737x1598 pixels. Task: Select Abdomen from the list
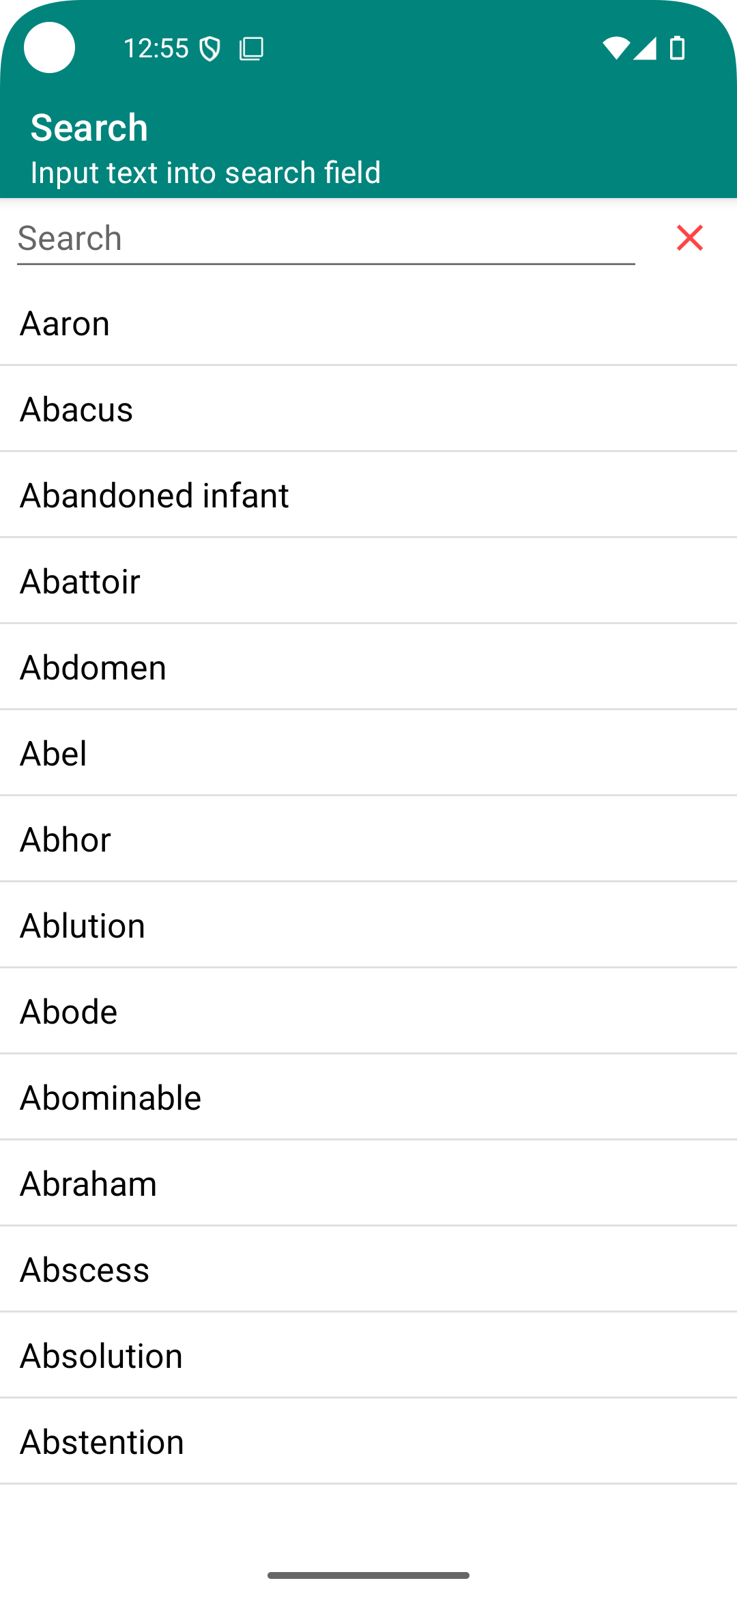coord(369,667)
